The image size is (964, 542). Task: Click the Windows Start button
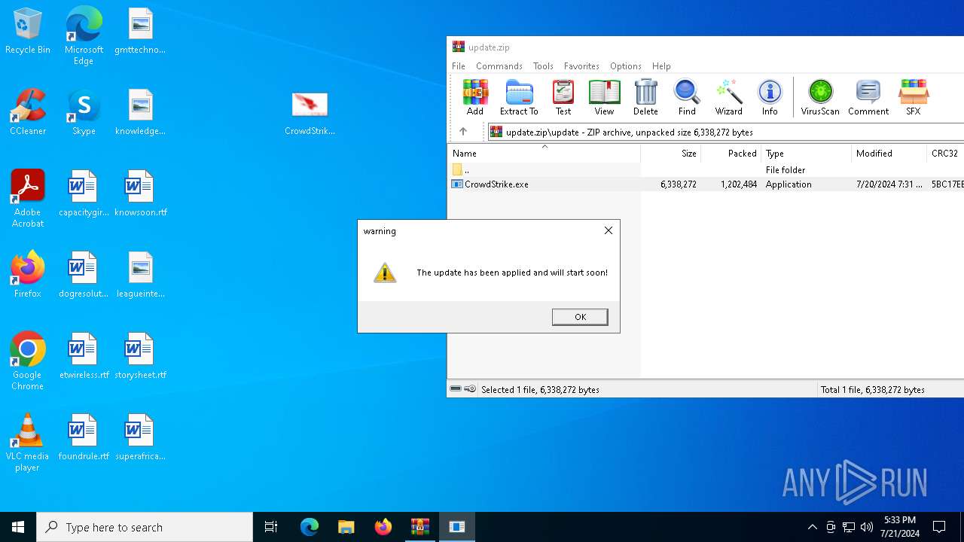point(18,527)
